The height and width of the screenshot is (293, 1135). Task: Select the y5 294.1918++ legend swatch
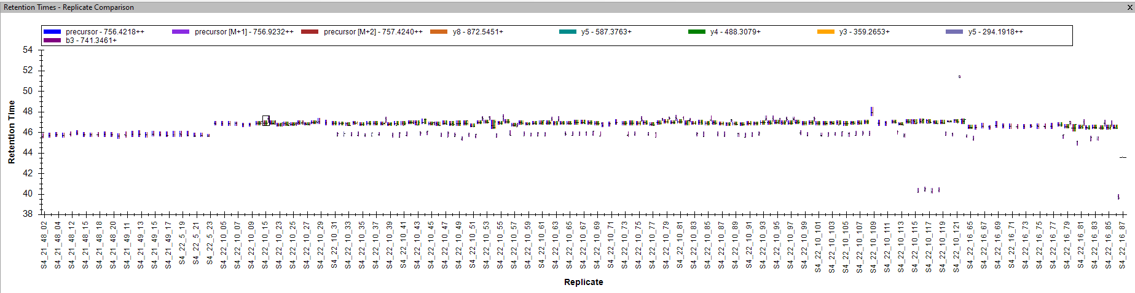954,32
